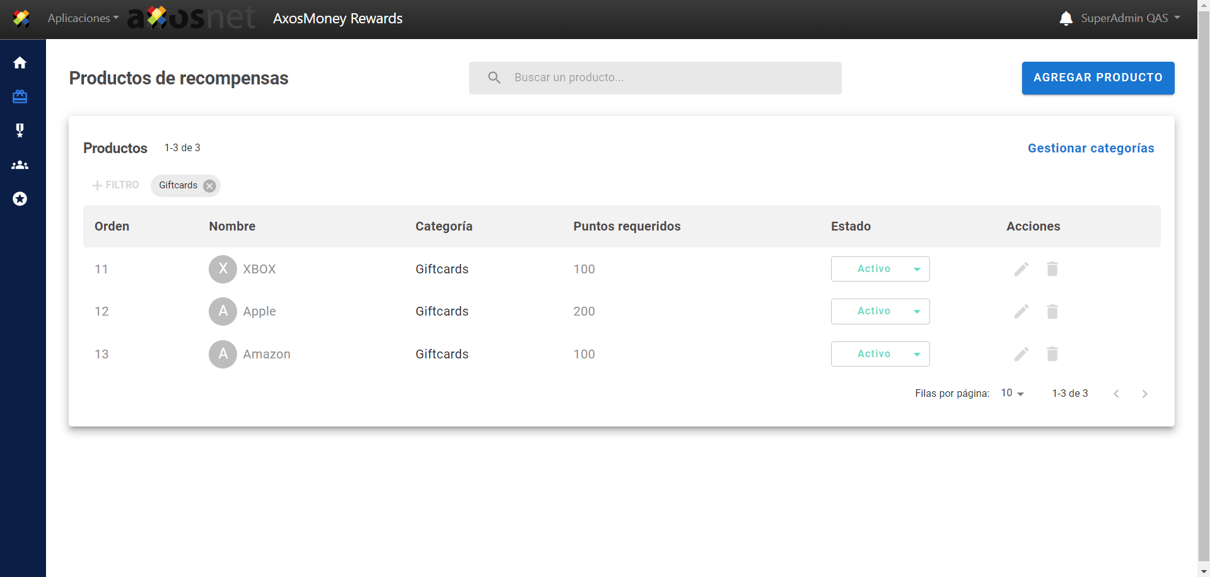Open the Gestionar categorías link
This screenshot has width=1210, height=577.
coord(1090,148)
